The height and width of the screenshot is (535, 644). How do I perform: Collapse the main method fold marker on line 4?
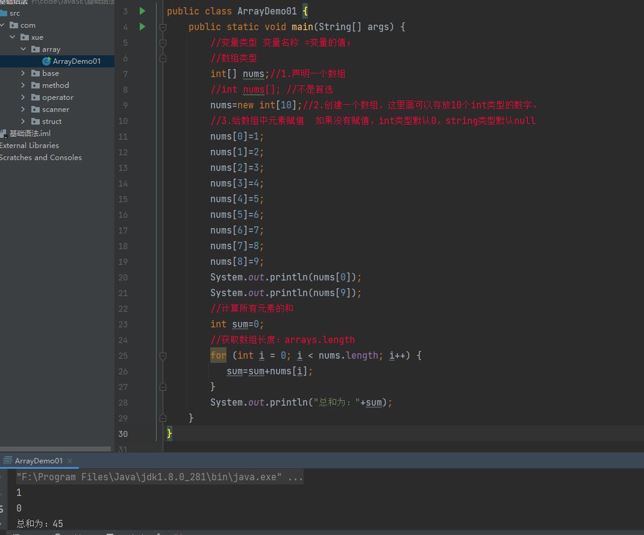(x=163, y=27)
